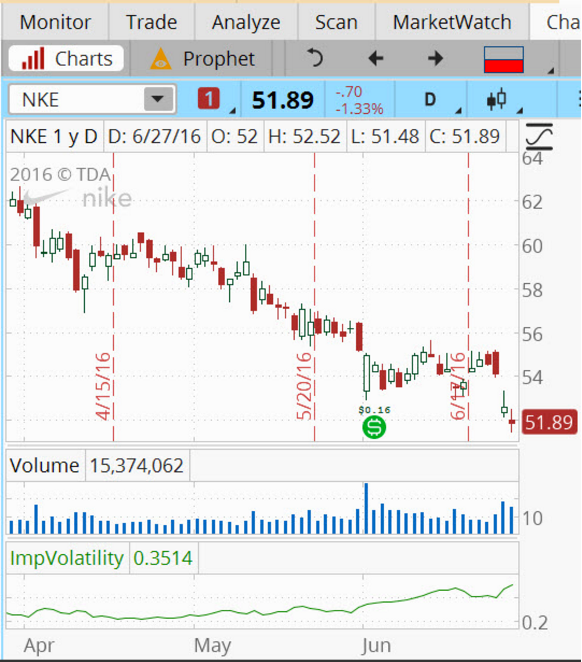Click the NKE 1 y D chart title

click(x=54, y=137)
